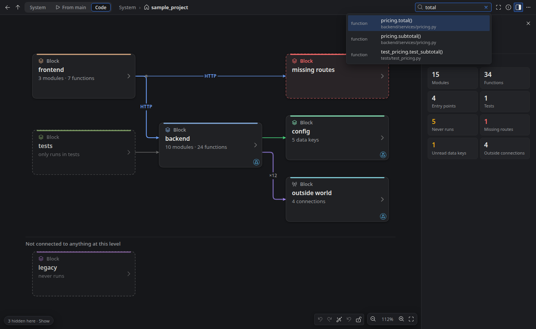
Task: Toggle the unlock padlock icon
Action: [x=359, y=319]
